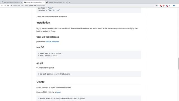Viewport: 179px width, 101px height.
Task: Click the 'highly recommended methods' paragraph
Action: pyautogui.click(x=87, y=30)
